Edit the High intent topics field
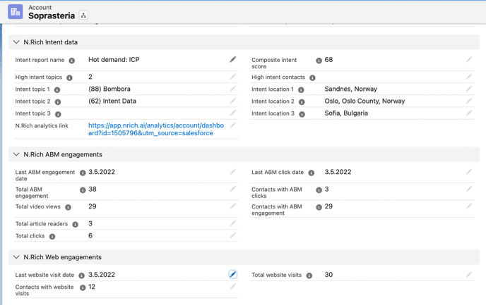 point(233,77)
